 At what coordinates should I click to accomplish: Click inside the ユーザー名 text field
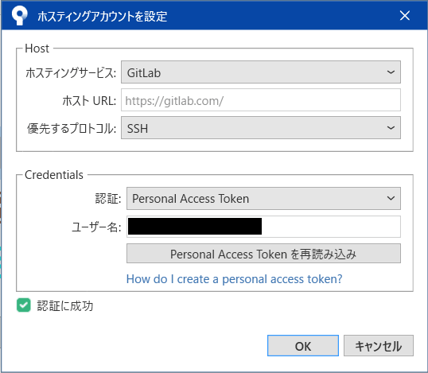(x=263, y=227)
